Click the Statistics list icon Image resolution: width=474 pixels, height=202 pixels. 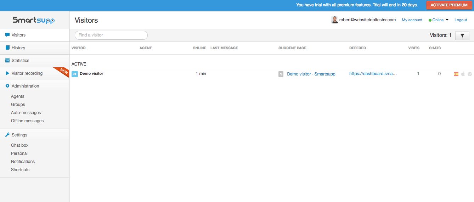[7, 61]
